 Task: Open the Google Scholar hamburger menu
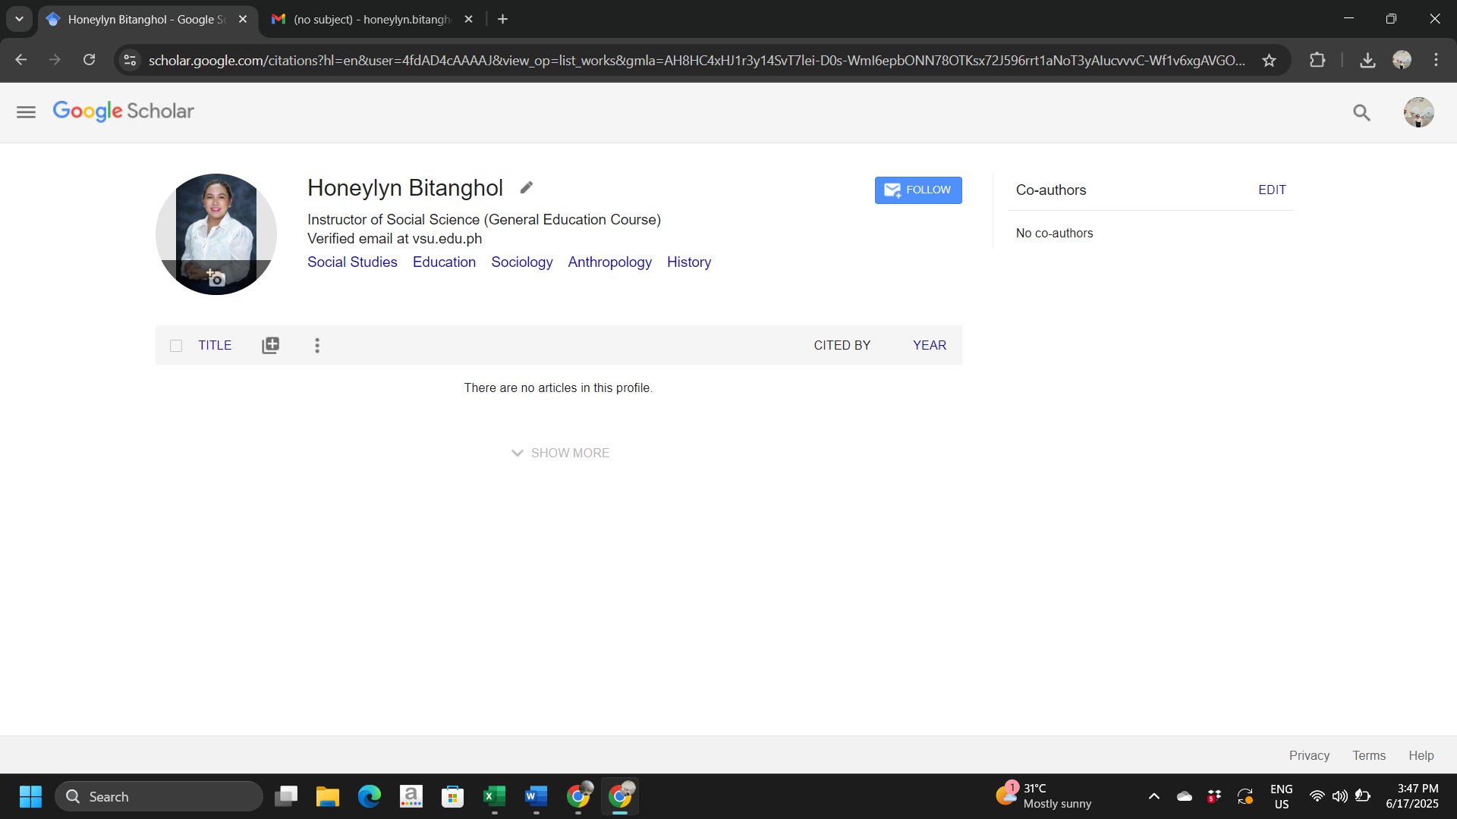(x=26, y=112)
